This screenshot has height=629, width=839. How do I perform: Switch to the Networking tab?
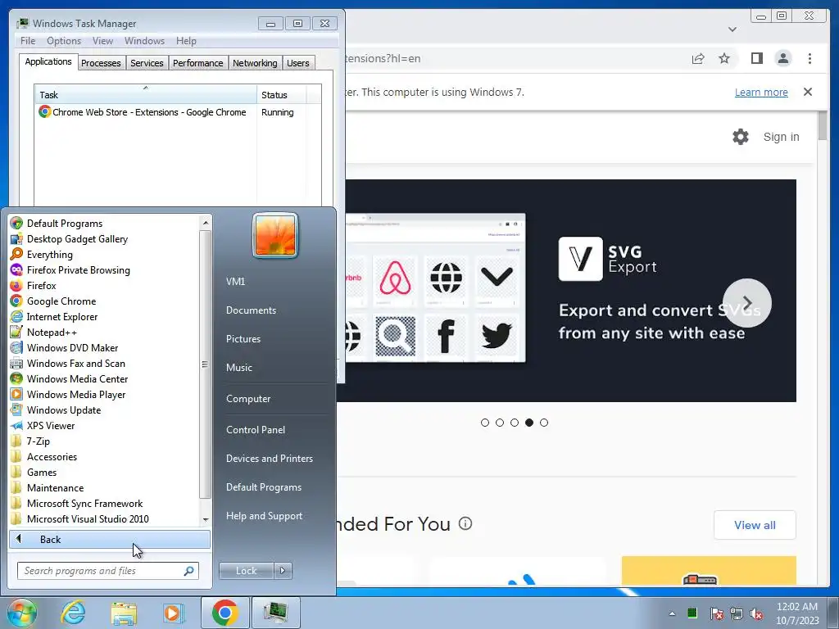pyautogui.click(x=255, y=62)
